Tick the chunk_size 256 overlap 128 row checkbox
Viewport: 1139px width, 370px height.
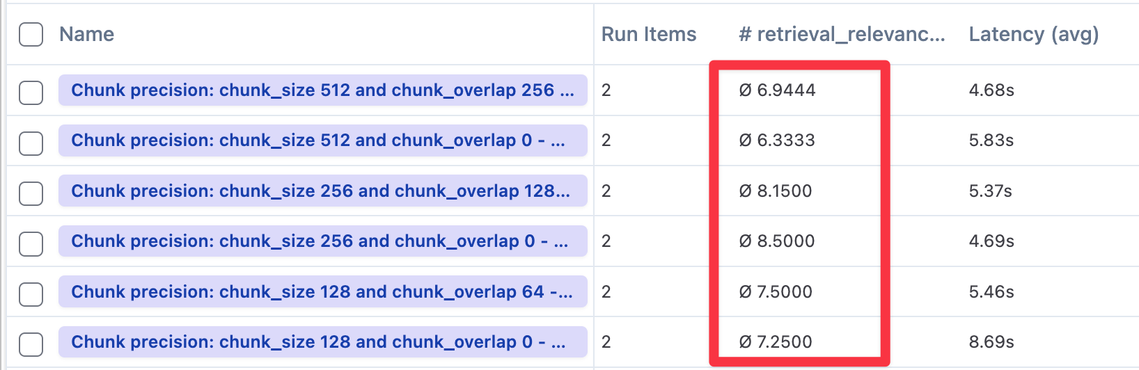tap(31, 193)
